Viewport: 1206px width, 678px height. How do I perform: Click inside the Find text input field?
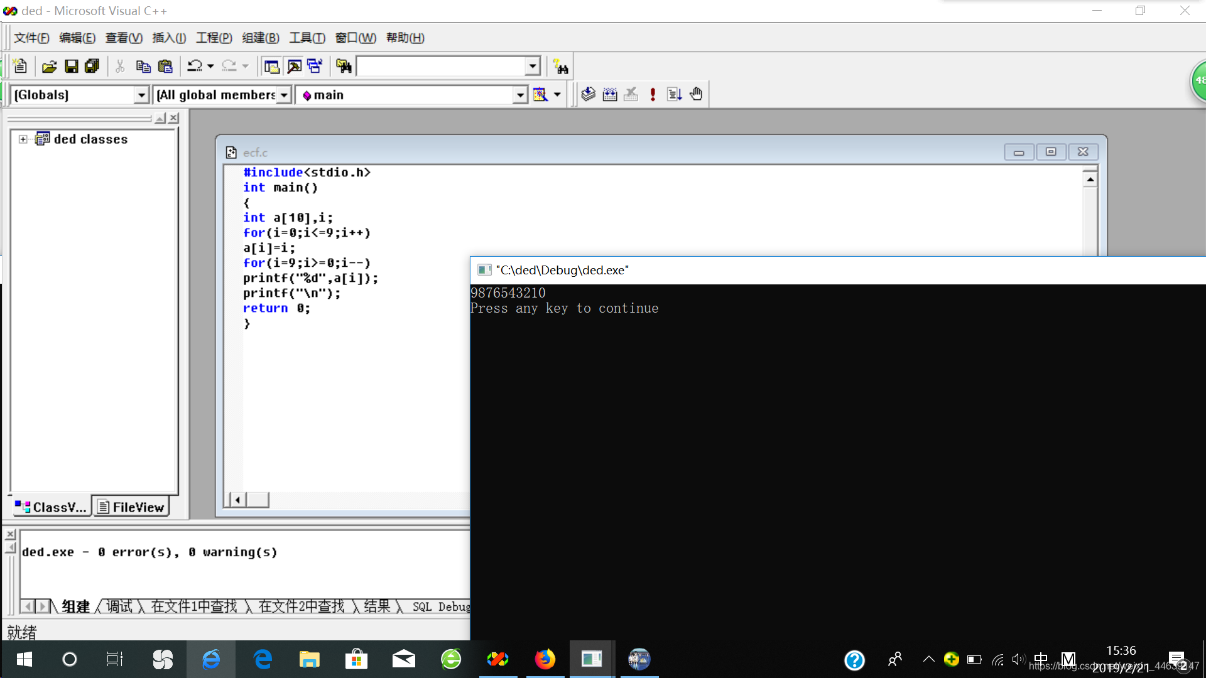[x=441, y=66]
